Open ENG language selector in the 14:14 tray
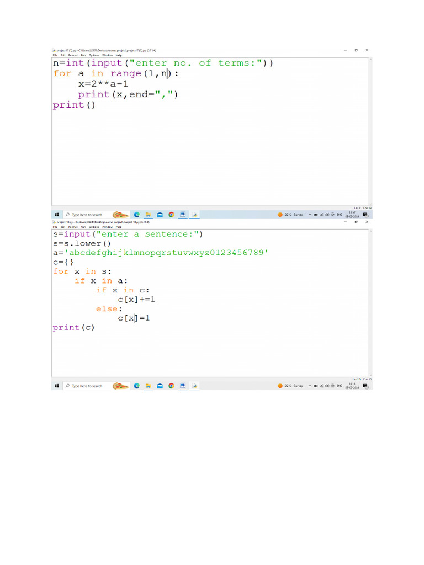This screenshot has width=424, height=565. (x=340, y=386)
